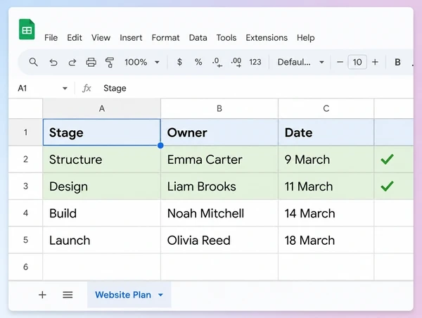The height and width of the screenshot is (318, 422).
Task: Expand the A1 name box dropdown arrow
Action: (65, 89)
